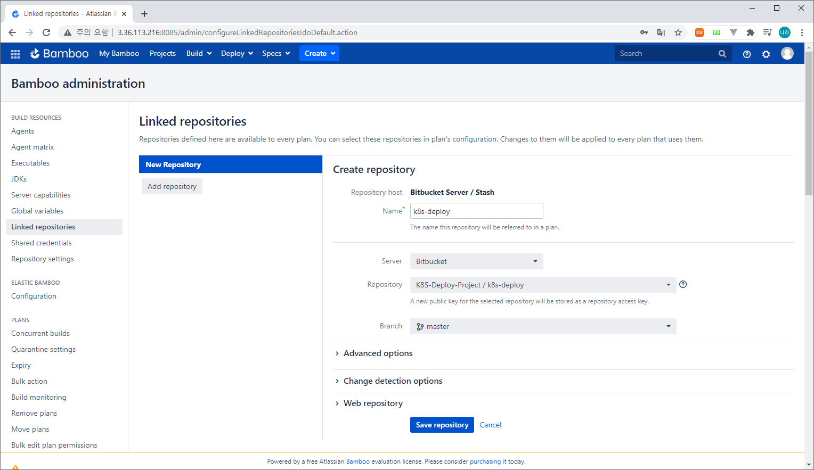Click the translate page icon
The image size is (814, 470).
click(x=661, y=32)
